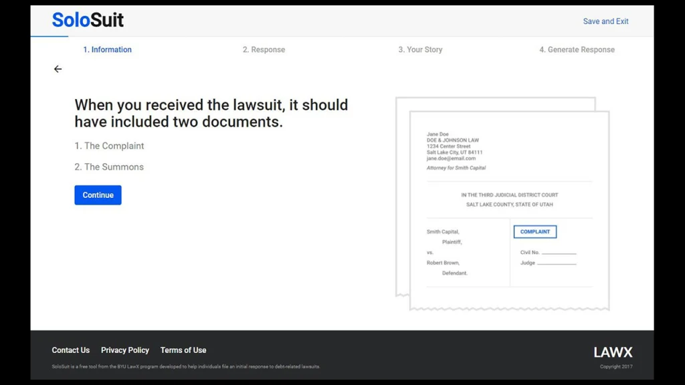This screenshot has height=385, width=685.
Task: Open the Contact Us footer link
Action: pyautogui.click(x=70, y=350)
